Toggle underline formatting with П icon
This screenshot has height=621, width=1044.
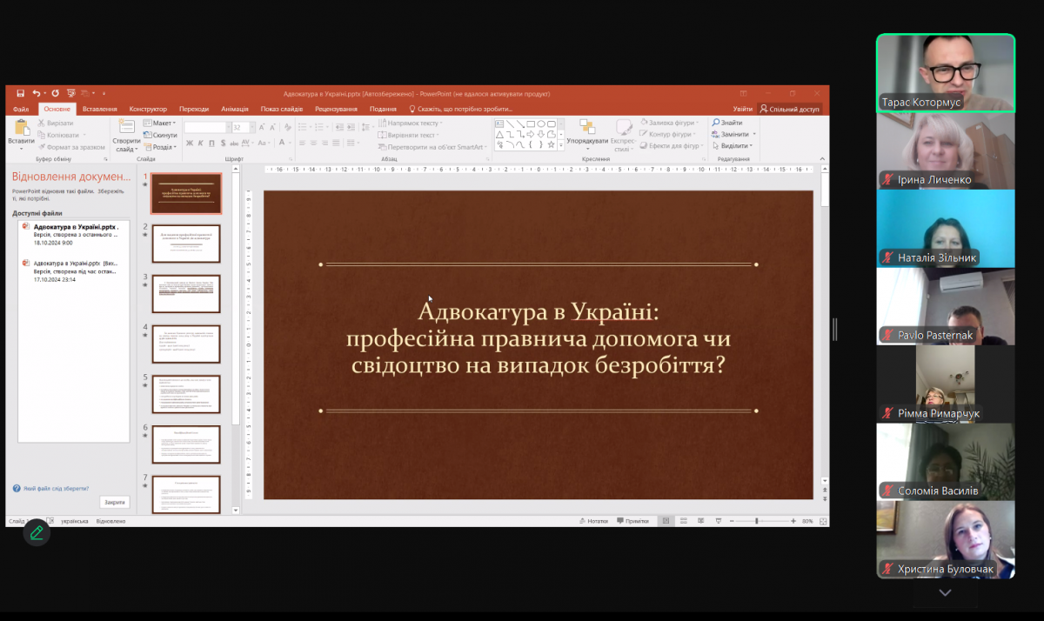(211, 143)
